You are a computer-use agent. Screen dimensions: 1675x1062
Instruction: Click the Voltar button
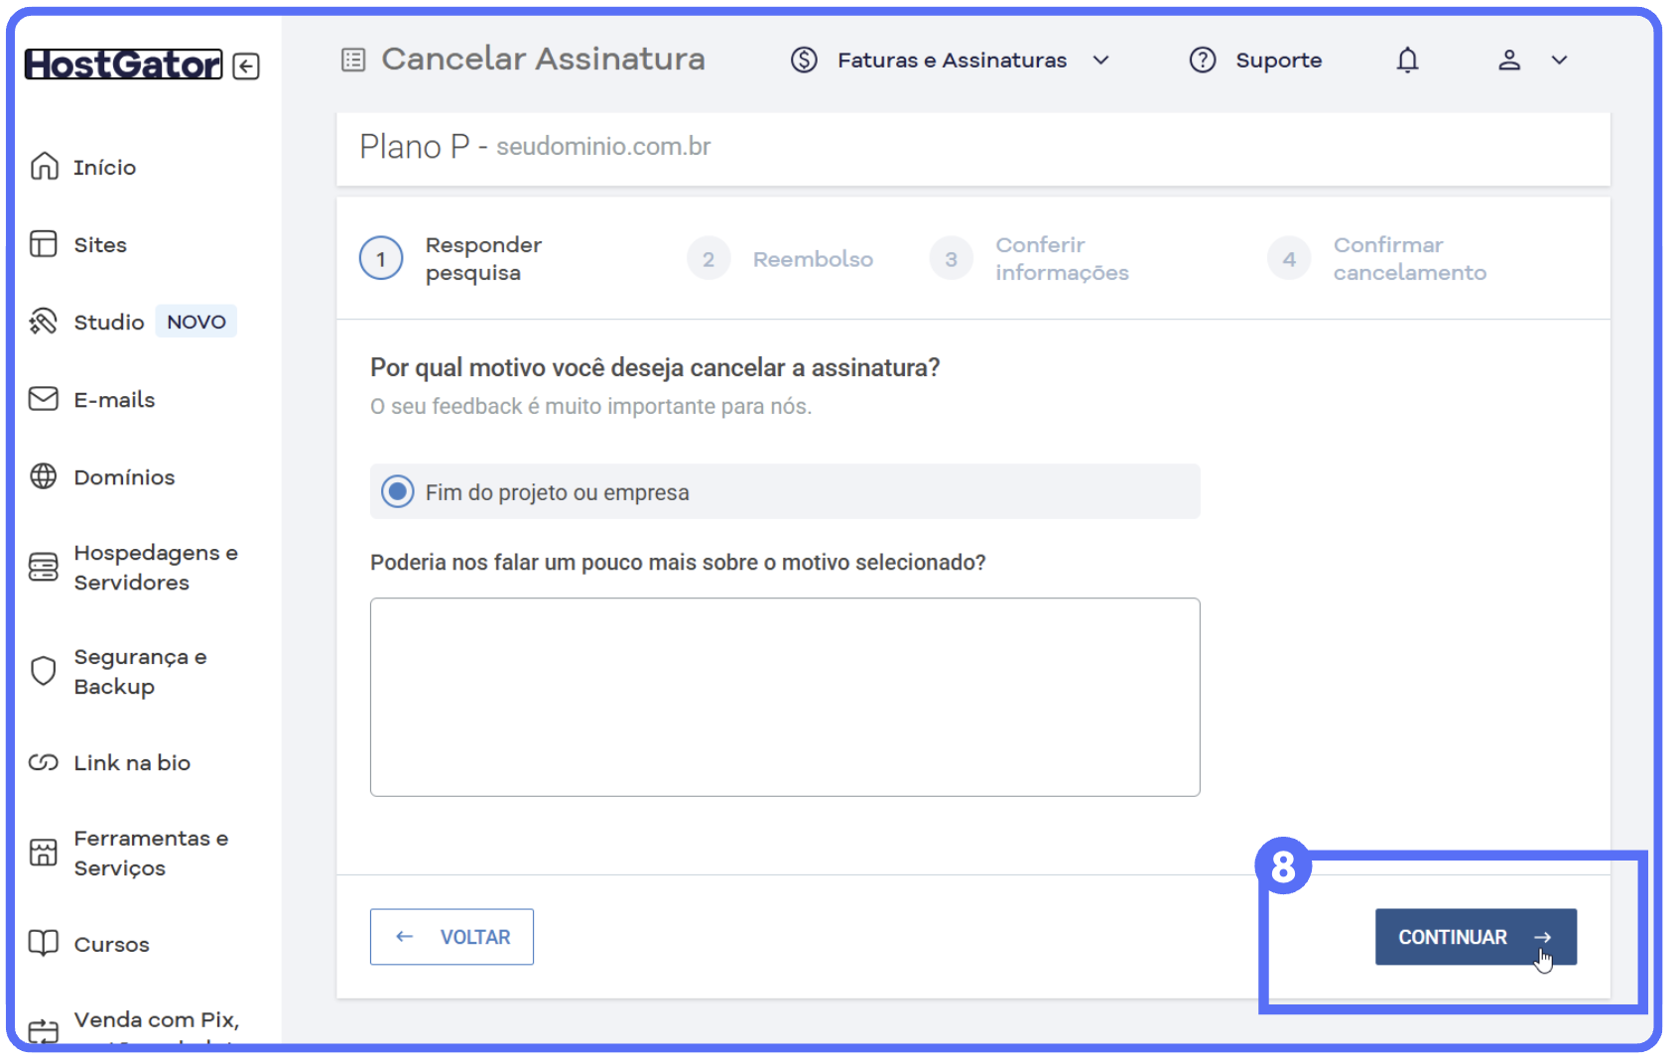[x=451, y=937]
